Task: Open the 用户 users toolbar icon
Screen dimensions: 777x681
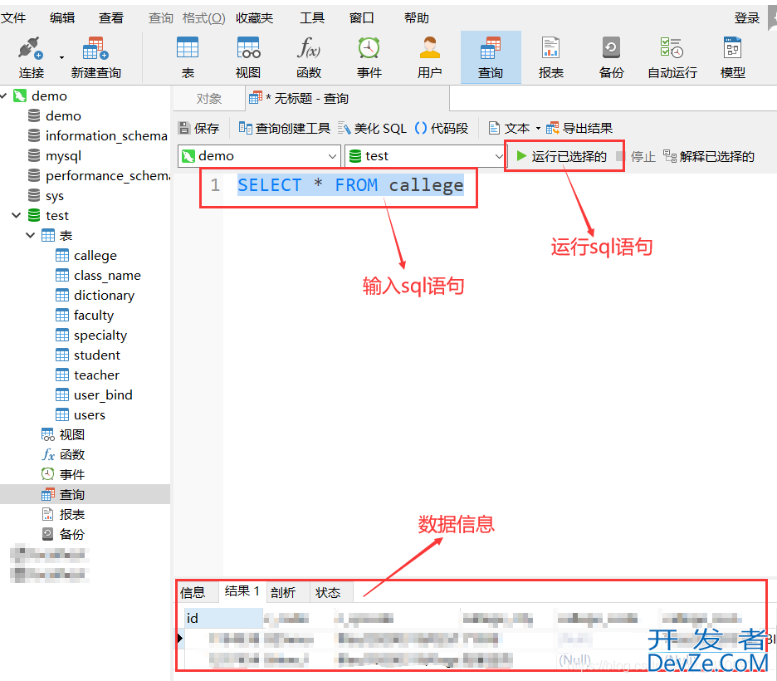Action: 430,48
